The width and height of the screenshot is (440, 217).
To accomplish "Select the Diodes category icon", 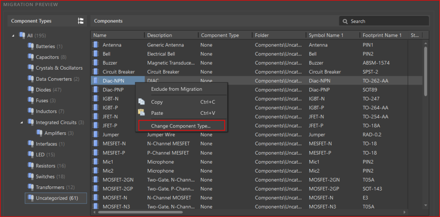I will click(30, 90).
